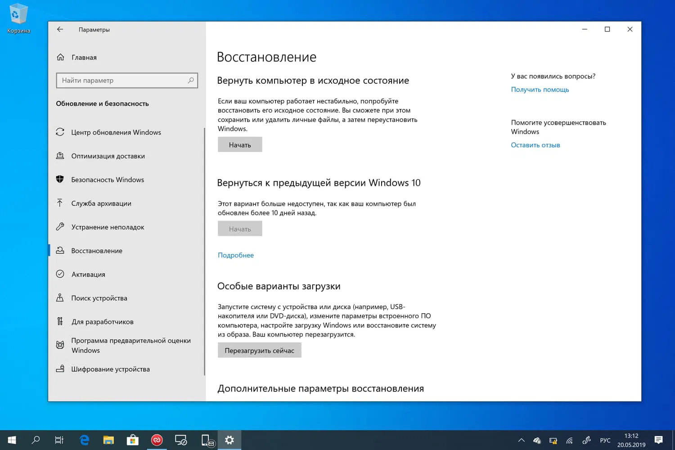This screenshot has height=450, width=675.
Task: Open Безопасность Windows settings
Action: pos(107,179)
